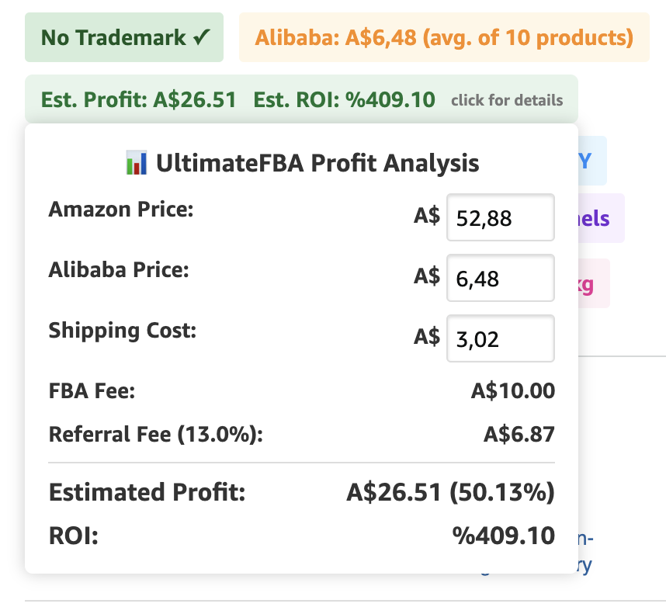Click the Estimated Profit A$26.51 (50.13%) value
Screen dimensions: 666x607
[450, 493]
